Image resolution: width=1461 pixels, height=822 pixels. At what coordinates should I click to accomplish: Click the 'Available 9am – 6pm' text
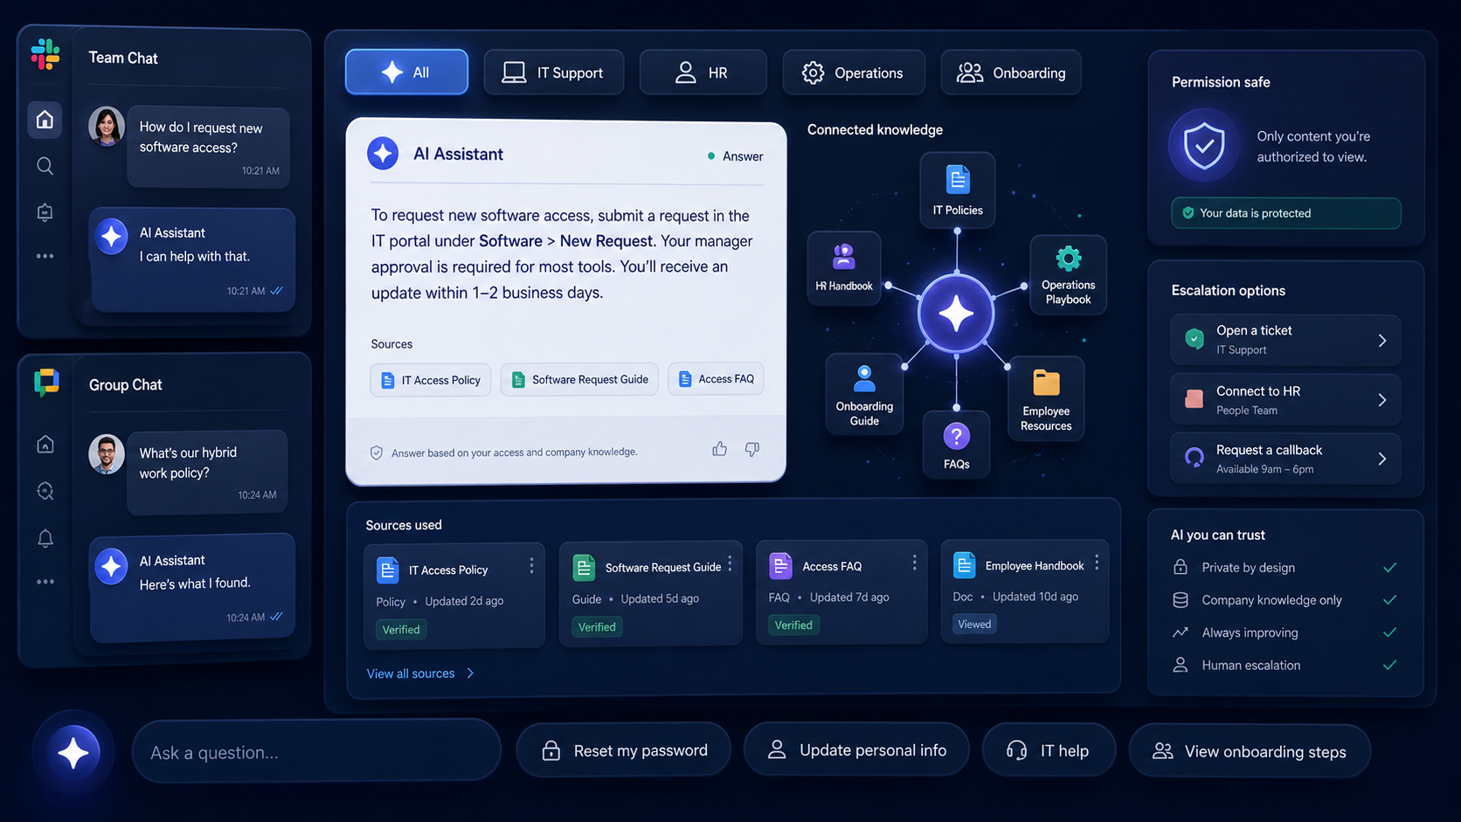pyautogui.click(x=1264, y=469)
